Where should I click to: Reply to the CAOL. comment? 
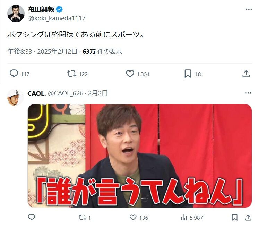pyautogui.click(x=32, y=217)
